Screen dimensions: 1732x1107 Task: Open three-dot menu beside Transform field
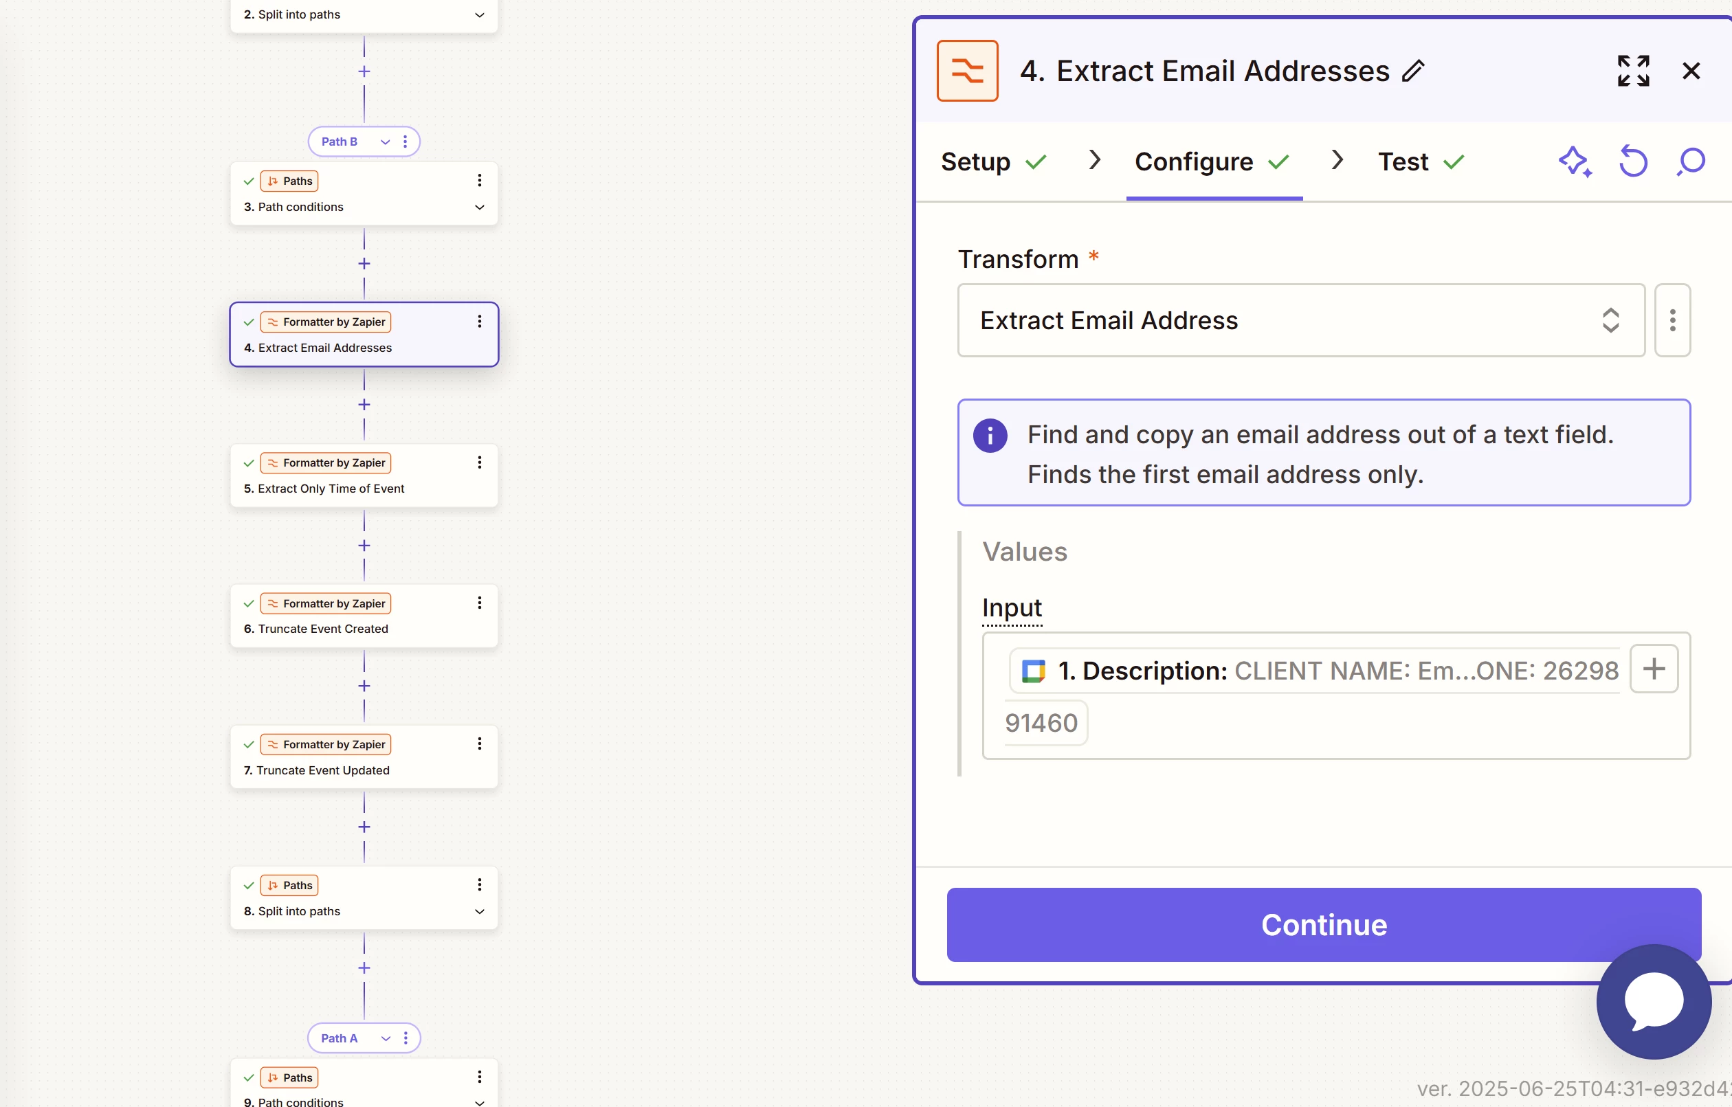(x=1672, y=320)
